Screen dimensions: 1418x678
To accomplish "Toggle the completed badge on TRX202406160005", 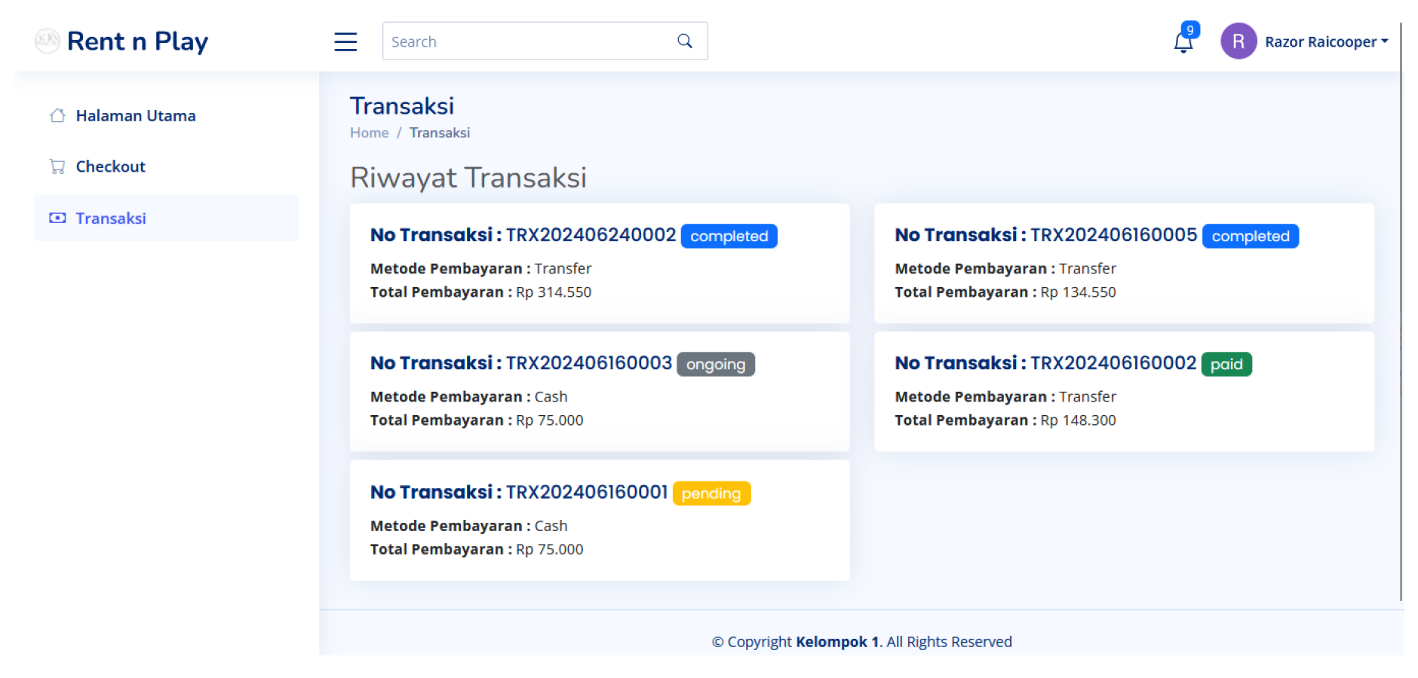I will 1250,236.
